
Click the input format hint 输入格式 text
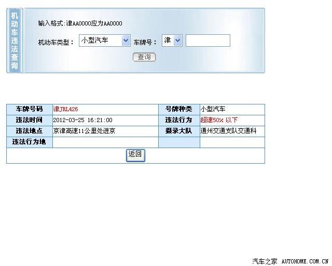point(80,23)
